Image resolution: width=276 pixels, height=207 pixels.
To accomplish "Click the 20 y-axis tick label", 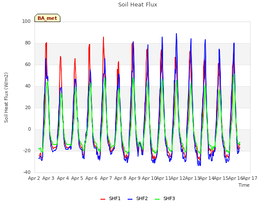I will point(28,107).
